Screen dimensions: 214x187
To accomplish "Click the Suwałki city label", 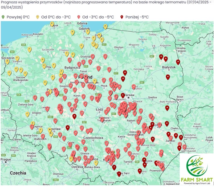I will tap(165, 37).
